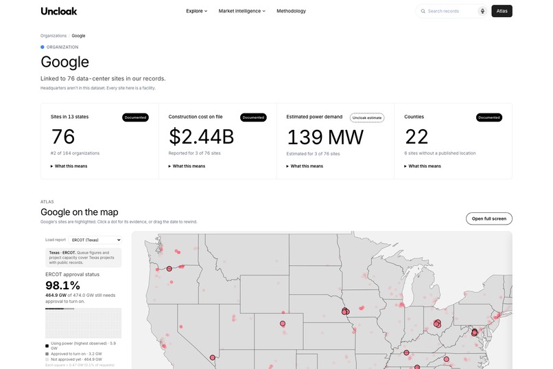Click Documented badge on Construction cost card
This screenshot has height=369, width=553.
[x=253, y=118]
